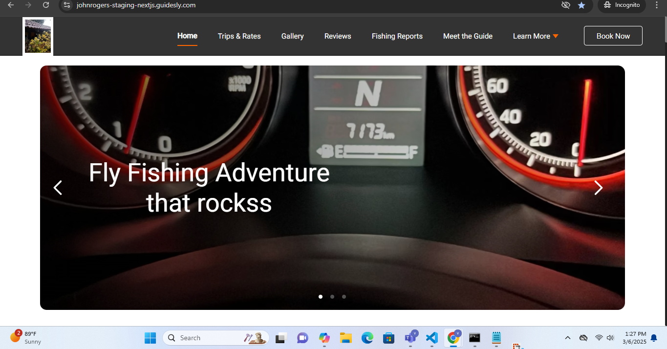Open Visual Studio Code from taskbar
The image size is (667, 349).
tap(431, 338)
